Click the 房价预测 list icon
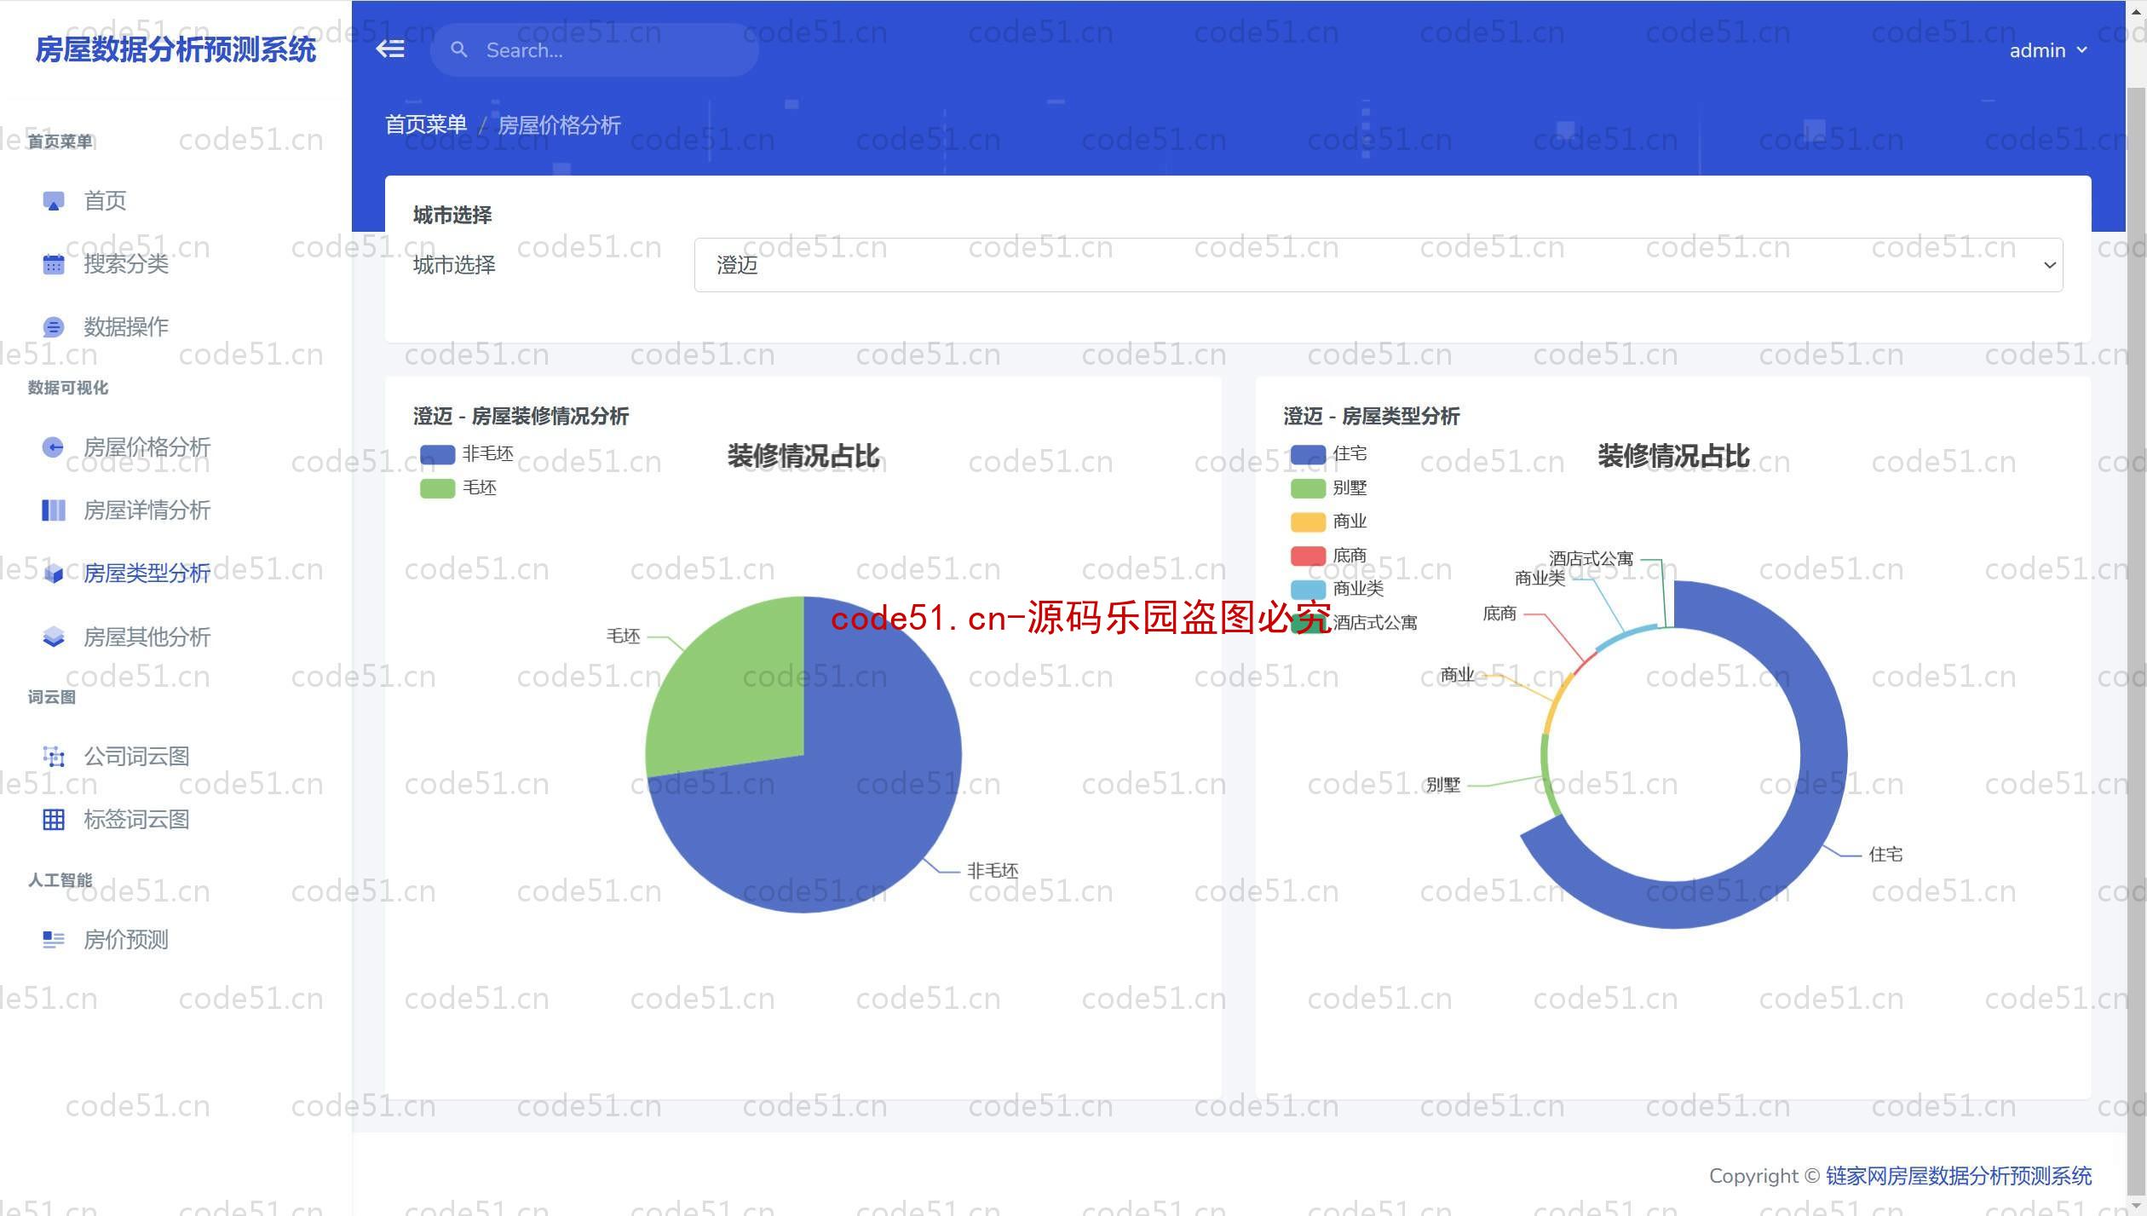Viewport: 2147px width, 1216px height. [x=54, y=940]
